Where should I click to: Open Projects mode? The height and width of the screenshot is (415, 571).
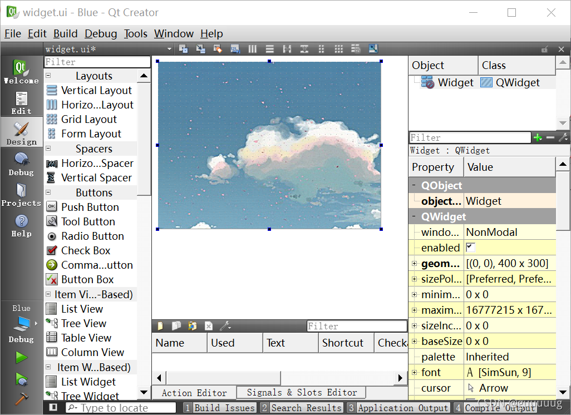click(x=21, y=194)
